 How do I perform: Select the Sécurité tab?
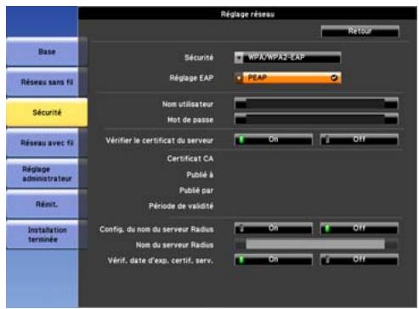click(47, 113)
